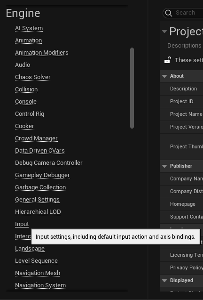This screenshot has width=203, height=300.
Task: Select Garbage Collection settings
Action: (40, 187)
